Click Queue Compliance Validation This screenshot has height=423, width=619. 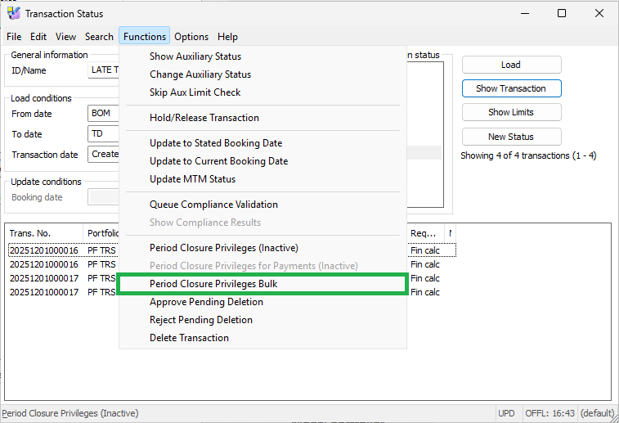213,205
